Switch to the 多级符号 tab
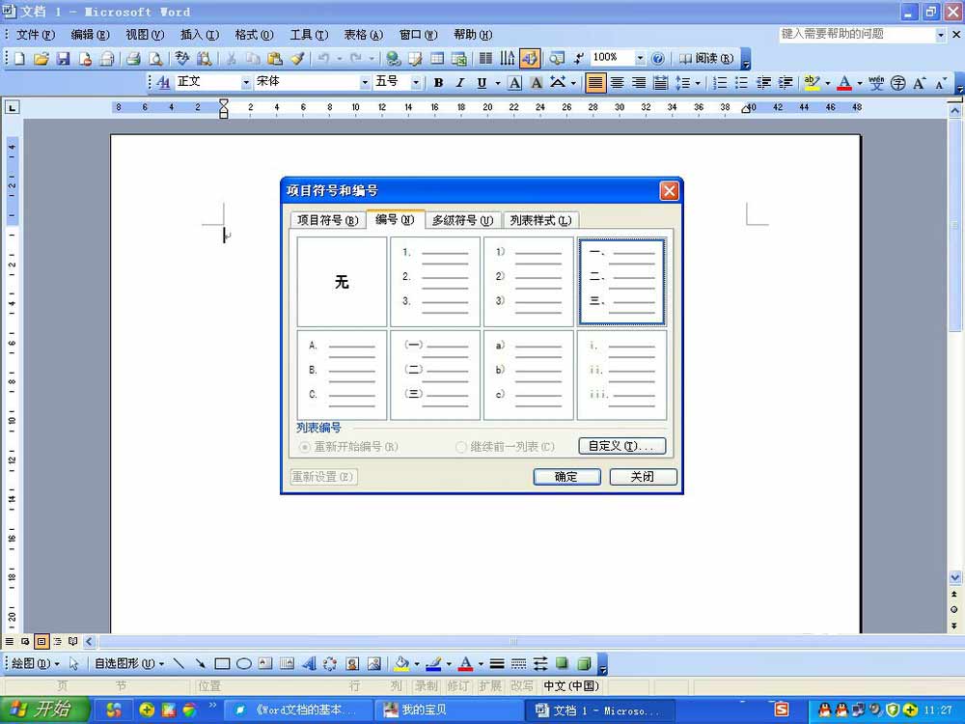Viewport: 965px width, 724px height. (463, 220)
